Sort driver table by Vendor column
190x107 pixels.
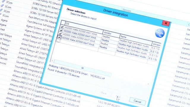(x=111, y=34)
